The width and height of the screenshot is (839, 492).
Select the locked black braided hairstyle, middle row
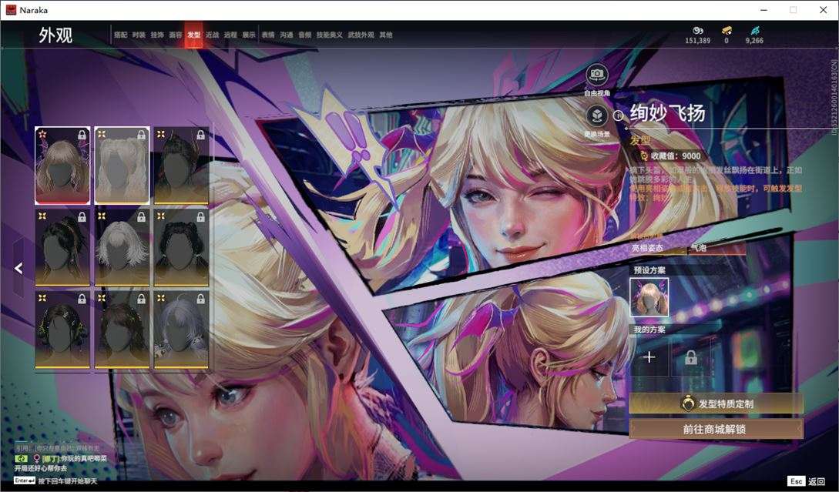[x=62, y=247]
